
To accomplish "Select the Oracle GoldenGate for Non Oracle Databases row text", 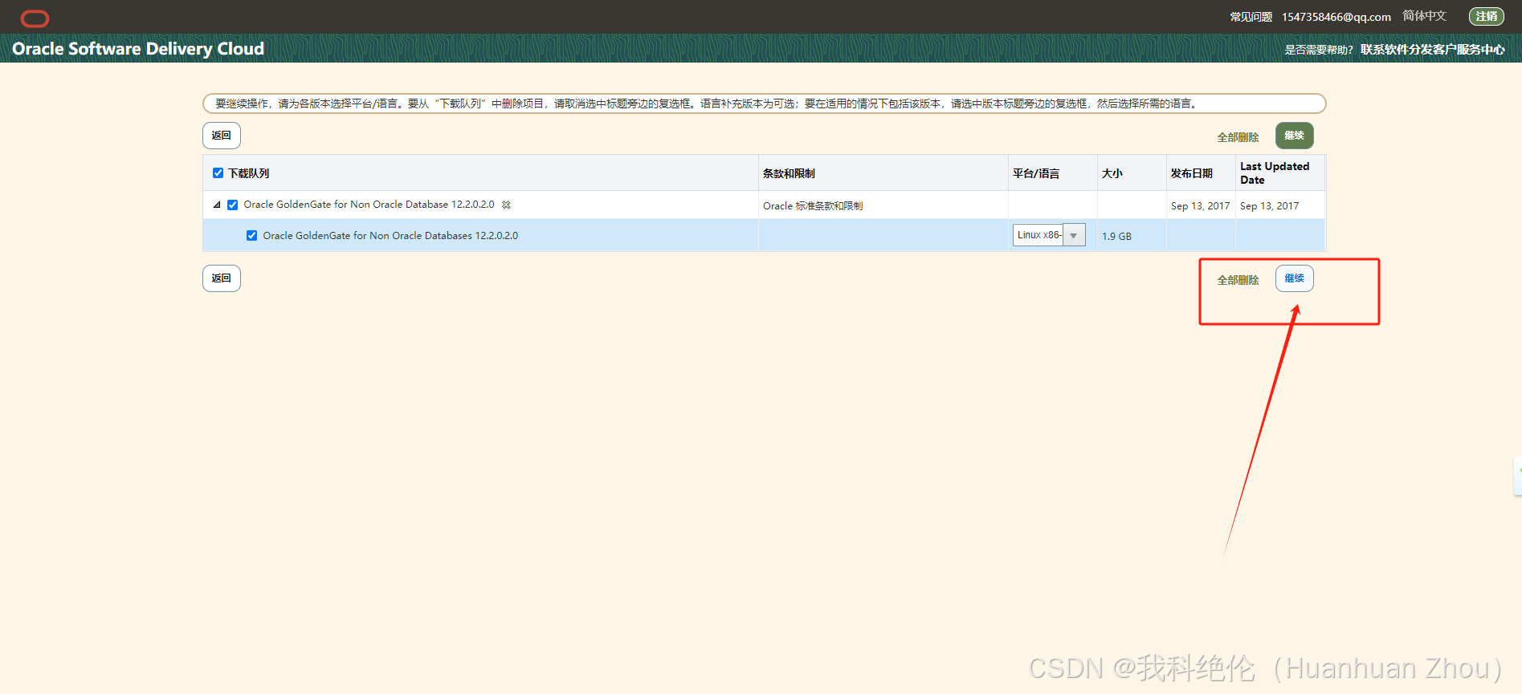I will [x=390, y=236].
